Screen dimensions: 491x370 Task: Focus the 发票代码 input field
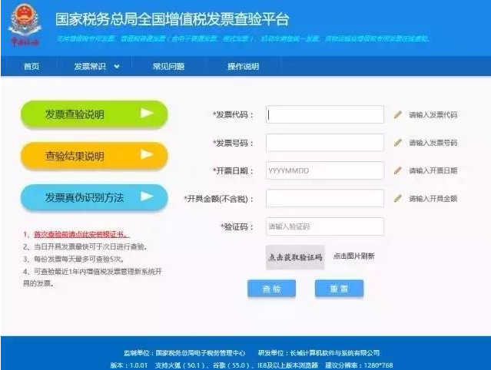325,114
